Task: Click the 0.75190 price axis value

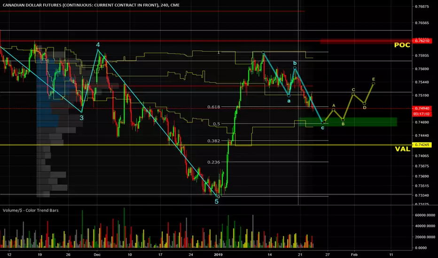Action: [422, 95]
